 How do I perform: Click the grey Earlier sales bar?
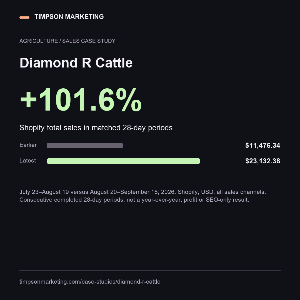[x=85, y=145]
